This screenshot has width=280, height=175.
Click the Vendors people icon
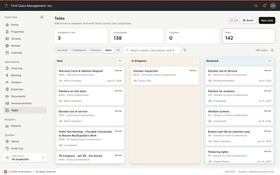[7, 82]
